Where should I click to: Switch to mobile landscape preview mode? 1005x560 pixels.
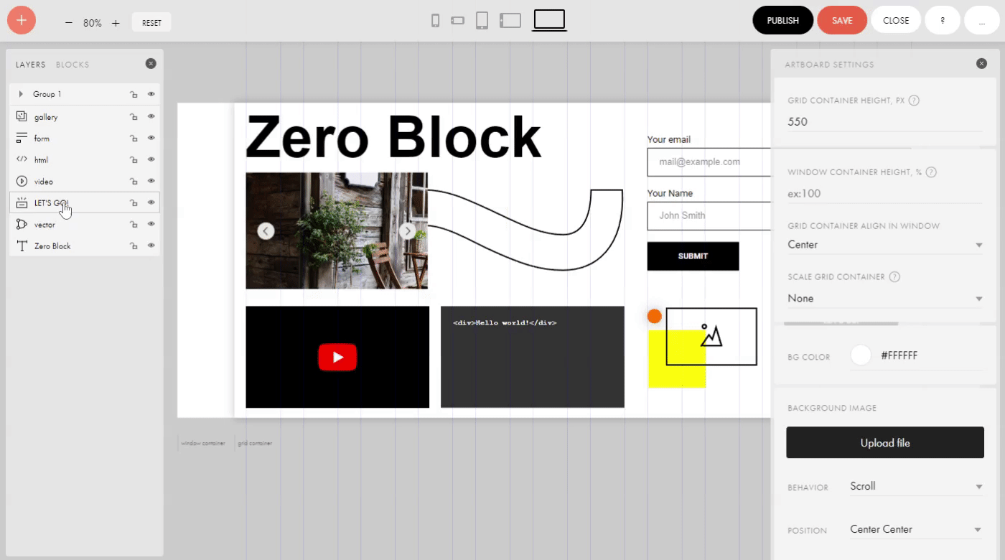pos(457,21)
